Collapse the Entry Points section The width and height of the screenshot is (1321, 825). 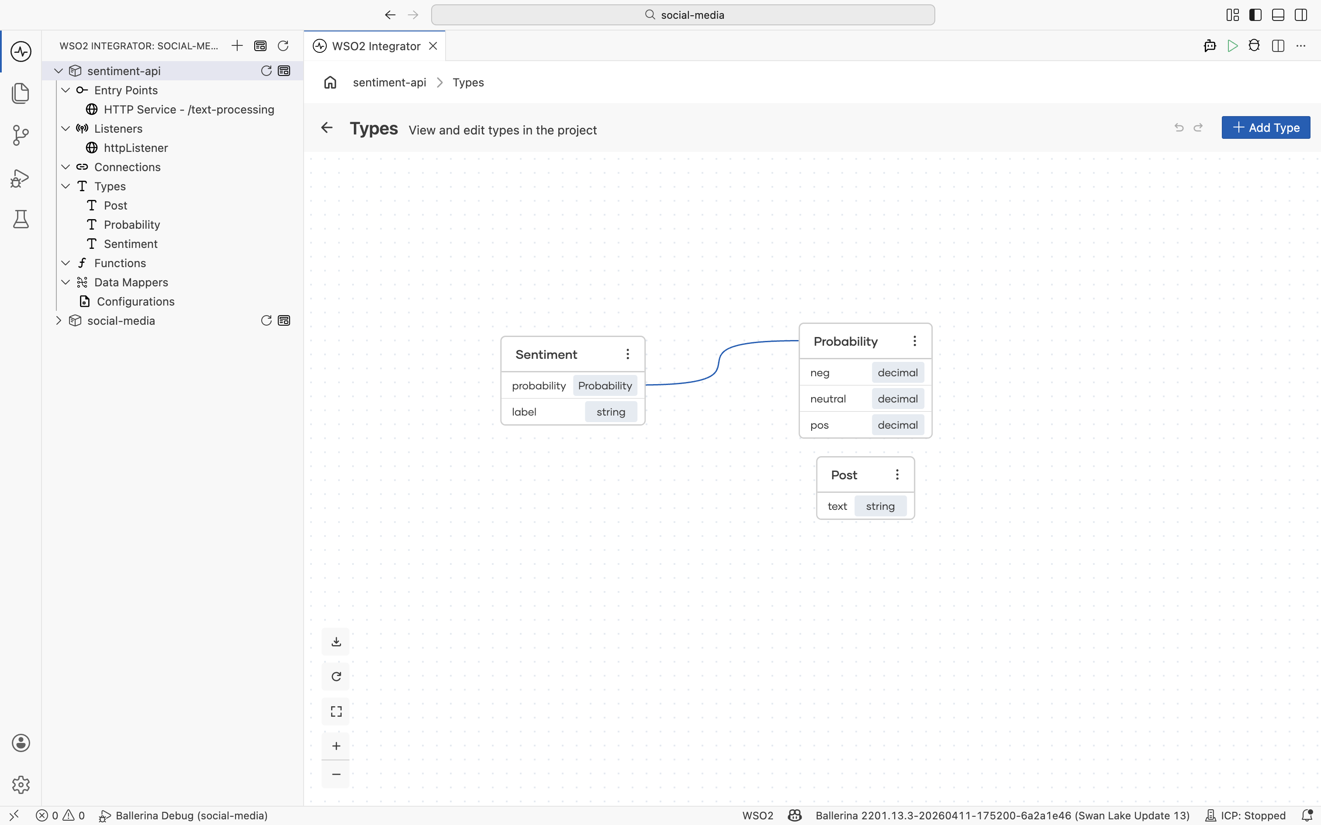(x=66, y=90)
